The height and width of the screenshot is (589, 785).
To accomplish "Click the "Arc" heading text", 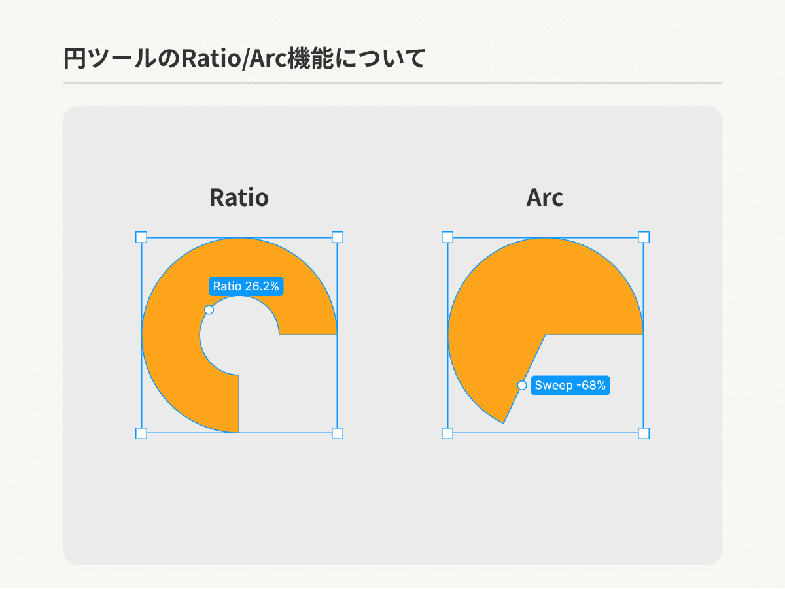I will coord(544,197).
